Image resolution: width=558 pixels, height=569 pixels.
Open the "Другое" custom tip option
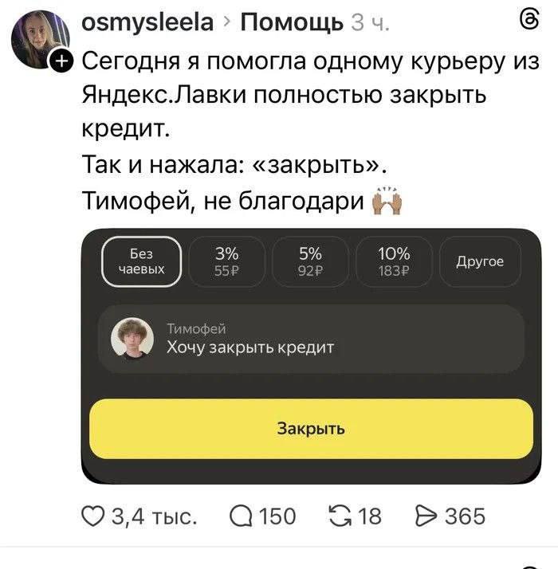(x=479, y=261)
